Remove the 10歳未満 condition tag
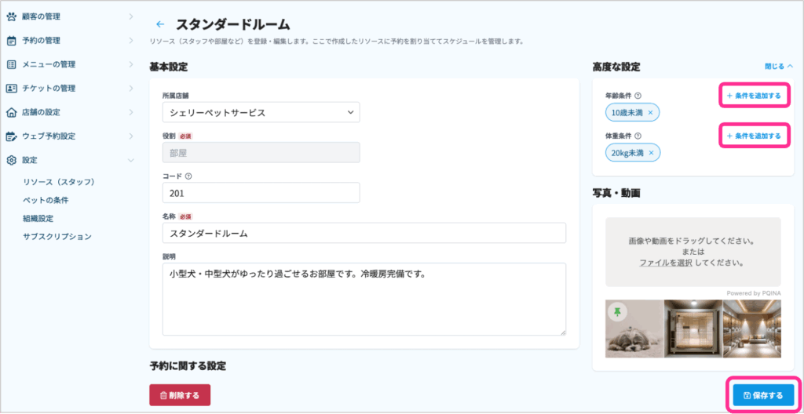Image resolution: width=804 pixels, height=414 pixels. point(651,112)
